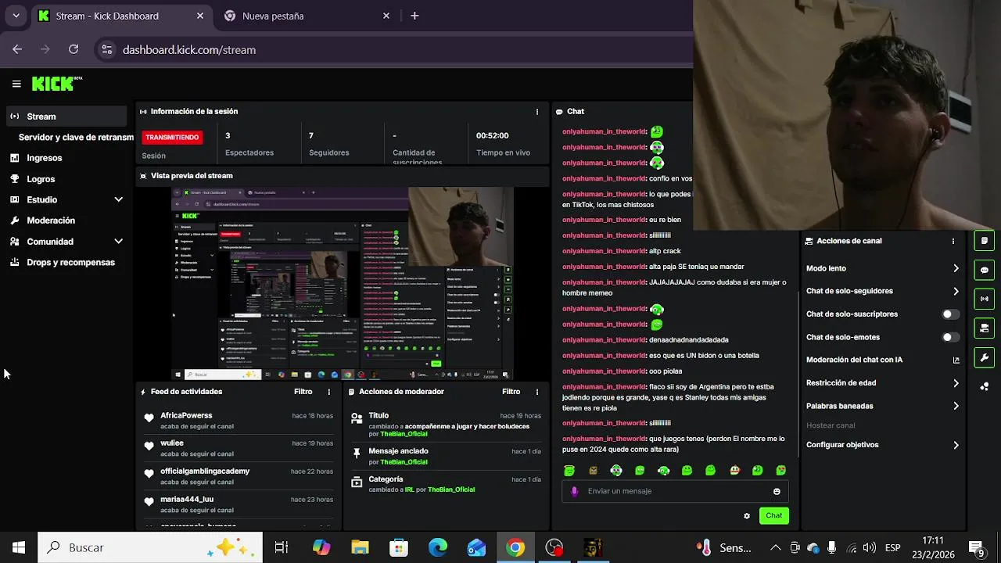
Task: Toggle the note-page widget icon in the right rail
Action: [x=985, y=241]
